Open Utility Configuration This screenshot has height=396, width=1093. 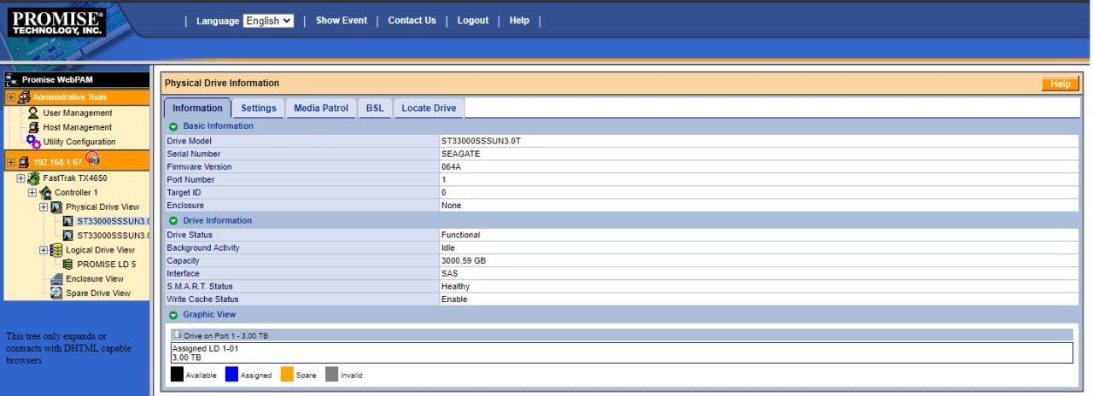tap(79, 142)
